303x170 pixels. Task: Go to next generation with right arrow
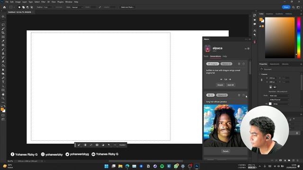coord(230,79)
